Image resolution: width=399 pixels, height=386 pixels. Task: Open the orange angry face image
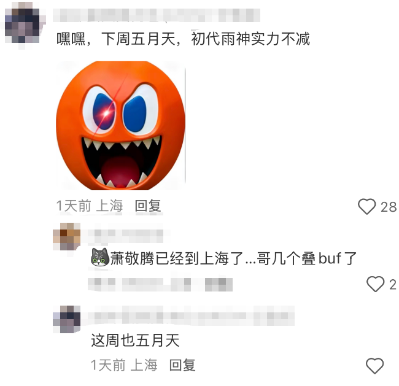click(x=120, y=125)
